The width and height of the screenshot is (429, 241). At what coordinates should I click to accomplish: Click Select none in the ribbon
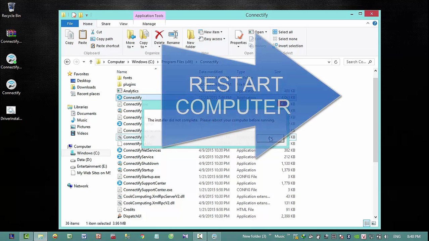pos(285,39)
